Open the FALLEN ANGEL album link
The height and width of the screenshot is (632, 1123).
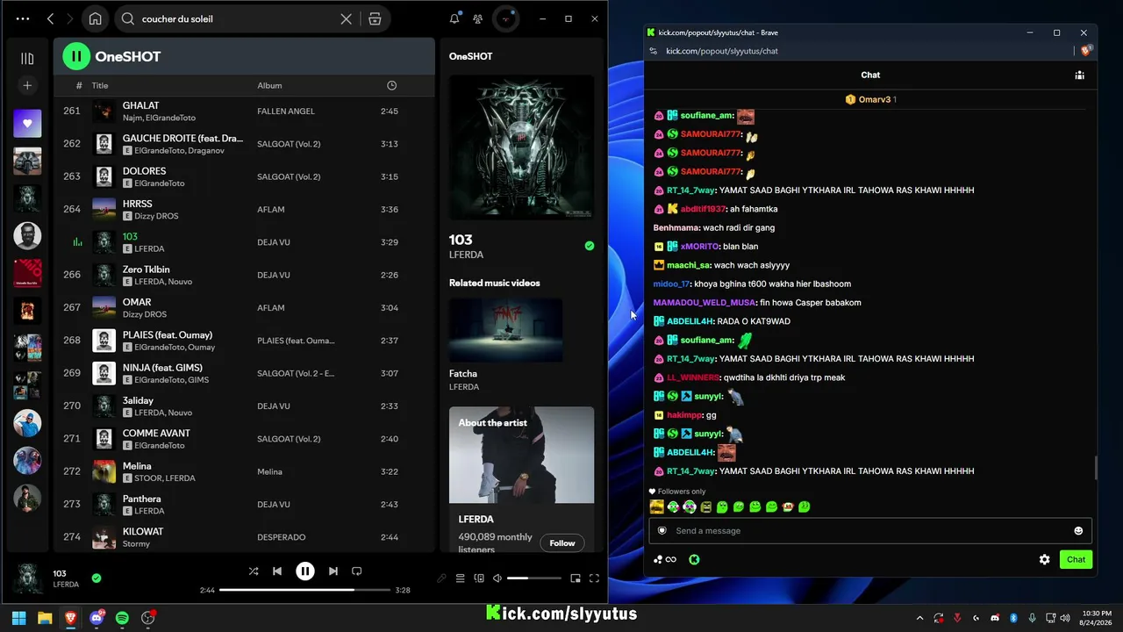(x=285, y=111)
